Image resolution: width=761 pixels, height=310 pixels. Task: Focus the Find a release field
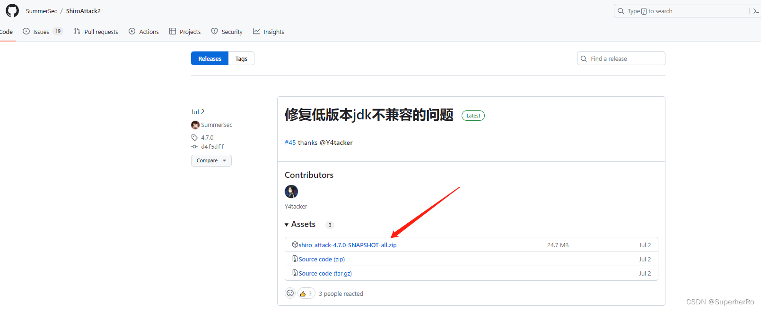pos(621,59)
